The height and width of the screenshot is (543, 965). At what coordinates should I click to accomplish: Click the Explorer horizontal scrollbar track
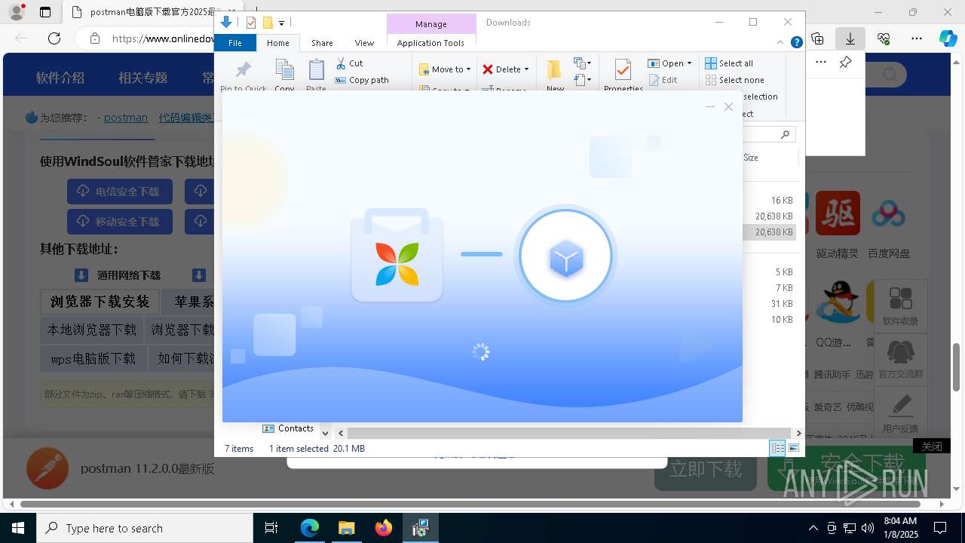[569, 433]
